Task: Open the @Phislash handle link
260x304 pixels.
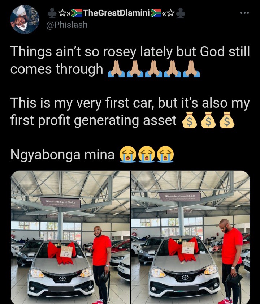Action: [67, 25]
